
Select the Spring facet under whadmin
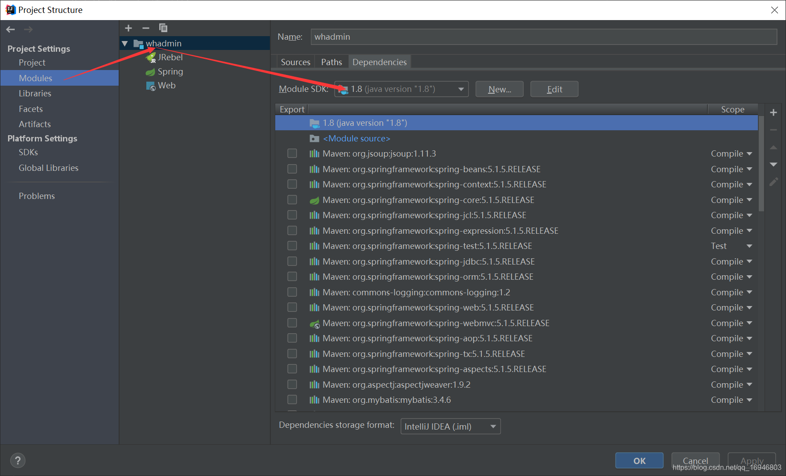pos(170,71)
